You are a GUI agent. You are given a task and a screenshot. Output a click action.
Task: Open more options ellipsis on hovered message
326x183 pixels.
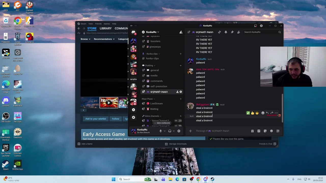point(276,113)
